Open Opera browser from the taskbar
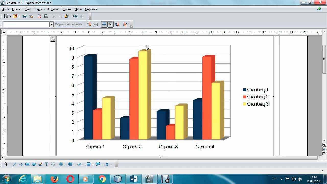 pos(70,179)
